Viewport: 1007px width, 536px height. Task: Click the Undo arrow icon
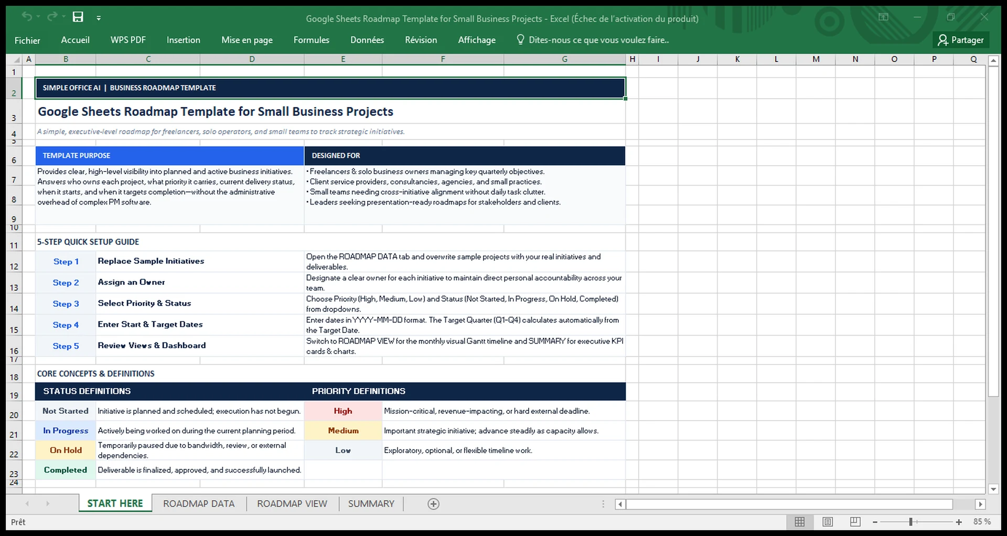(26, 17)
